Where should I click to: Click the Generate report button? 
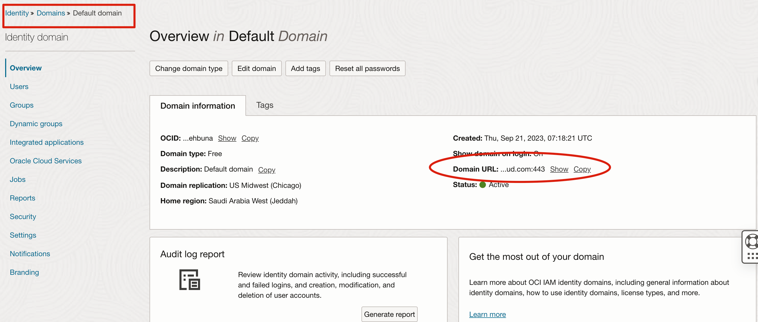389,314
